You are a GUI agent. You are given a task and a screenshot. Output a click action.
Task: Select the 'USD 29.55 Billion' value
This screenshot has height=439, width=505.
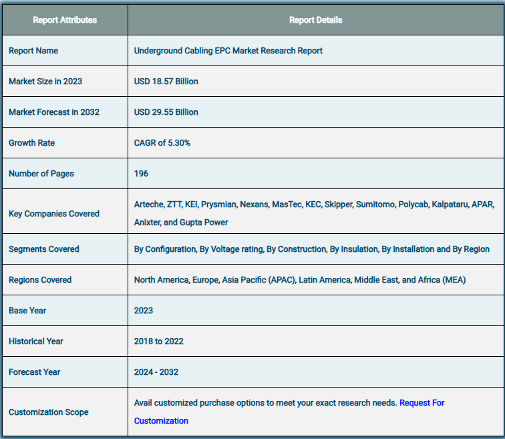coord(166,112)
